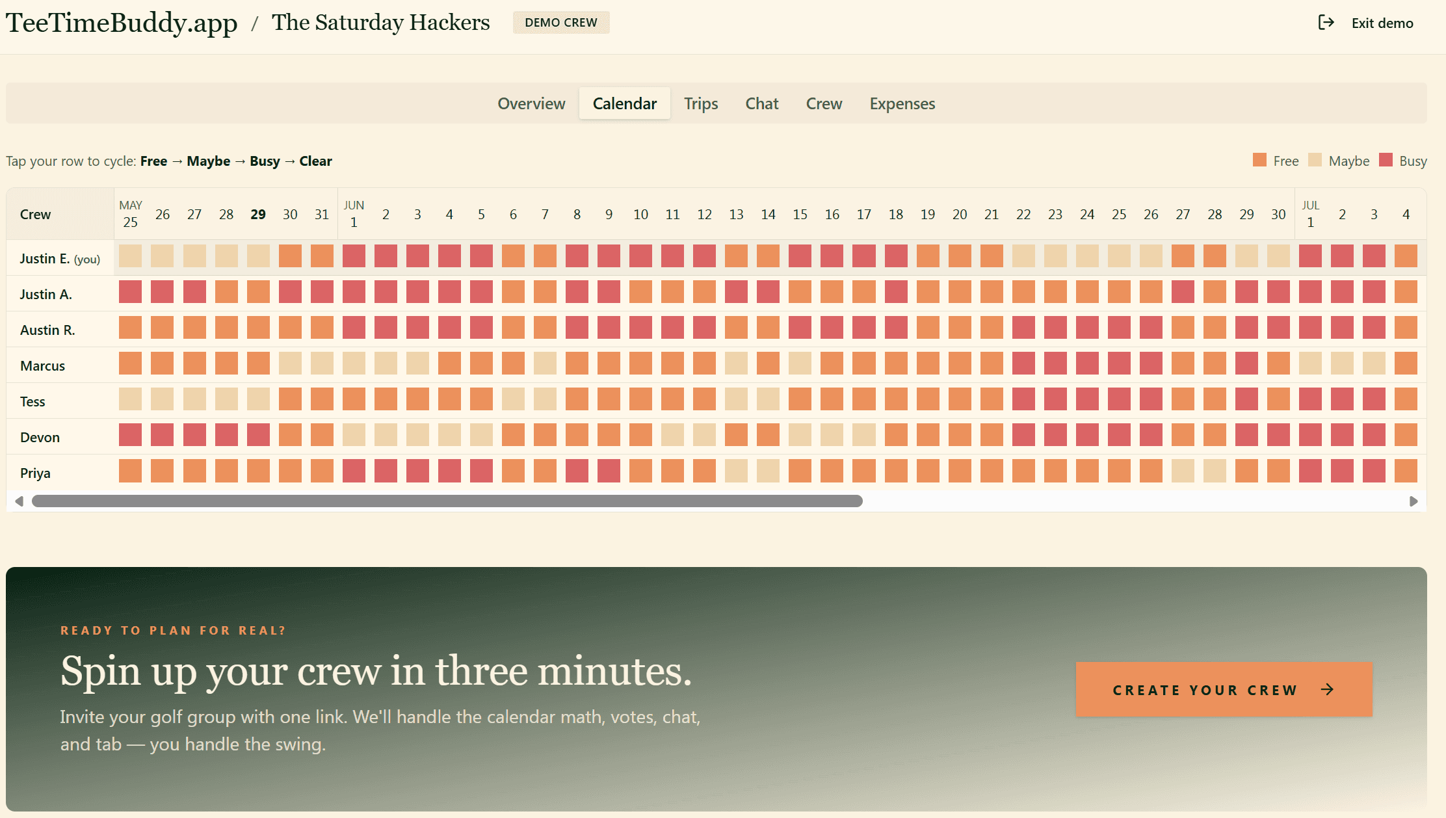This screenshot has height=818, width=1446.
Task: Toggle Justin E. availability for Jun 6
Action: click(x=513, y=256)
